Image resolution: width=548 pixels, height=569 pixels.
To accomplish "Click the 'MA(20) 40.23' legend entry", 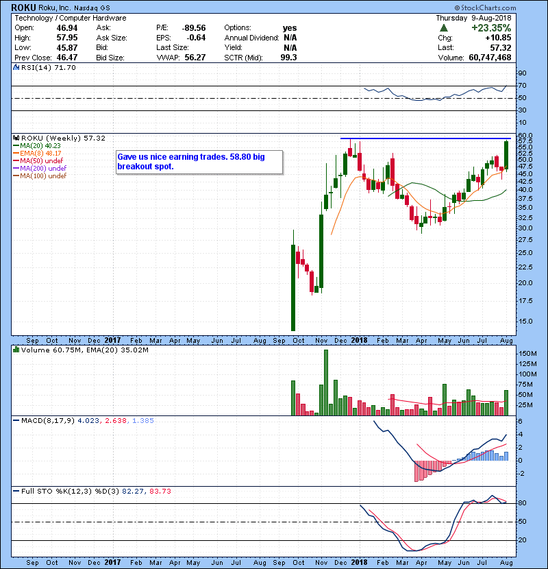I will [40, 145].
